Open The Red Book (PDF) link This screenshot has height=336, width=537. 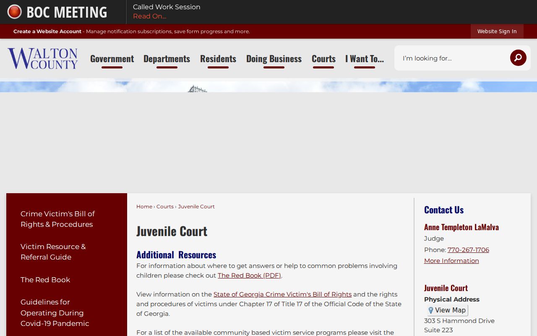(249, 276)
